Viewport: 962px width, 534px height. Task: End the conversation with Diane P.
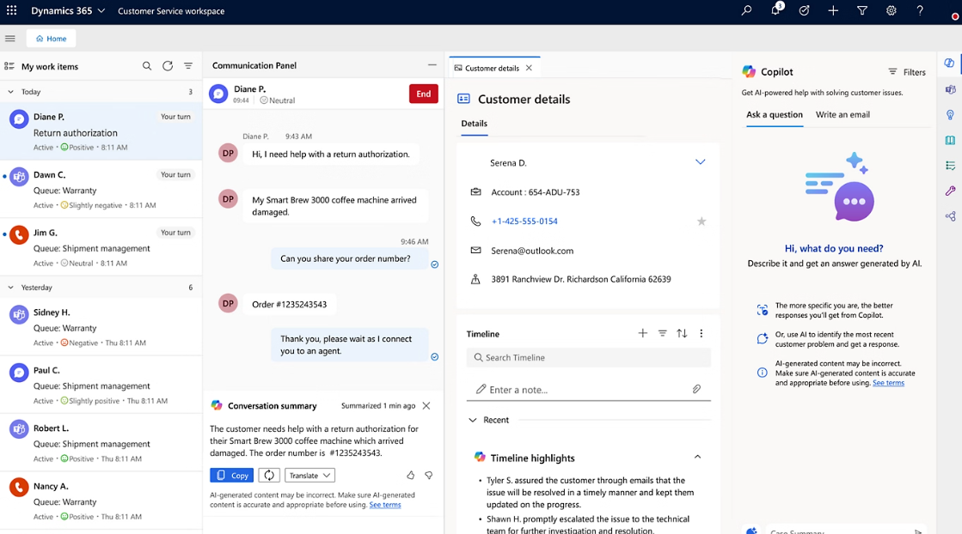(423, 94)
